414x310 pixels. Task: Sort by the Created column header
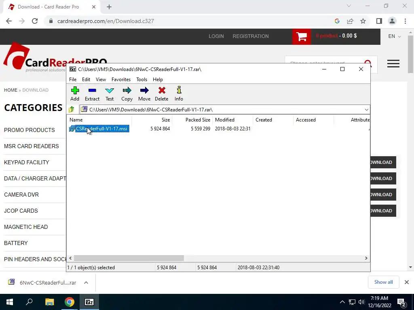coord(273,119)
